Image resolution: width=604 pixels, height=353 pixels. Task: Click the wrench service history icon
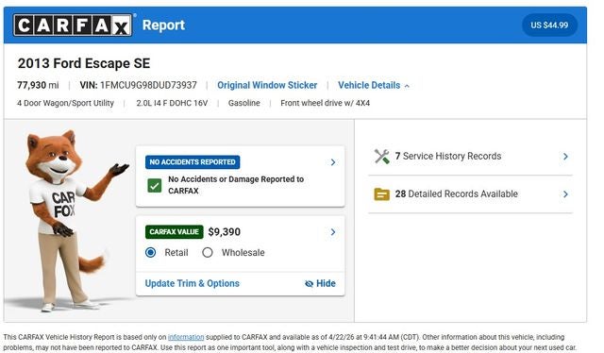[x=381, y=156]
